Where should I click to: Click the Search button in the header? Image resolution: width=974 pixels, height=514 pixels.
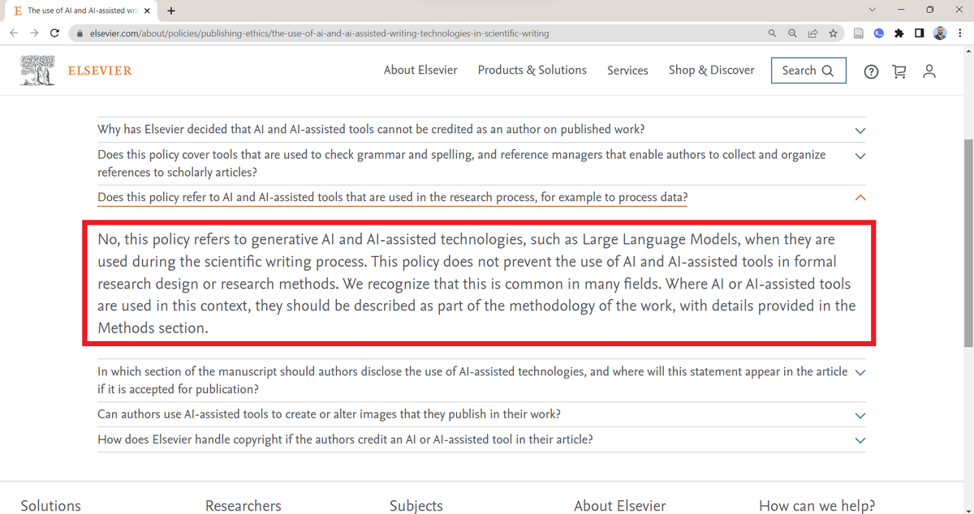[x=808, y=71]
